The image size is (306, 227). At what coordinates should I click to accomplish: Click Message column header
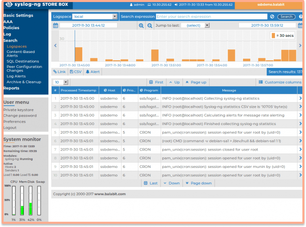[x=229, y=90]
